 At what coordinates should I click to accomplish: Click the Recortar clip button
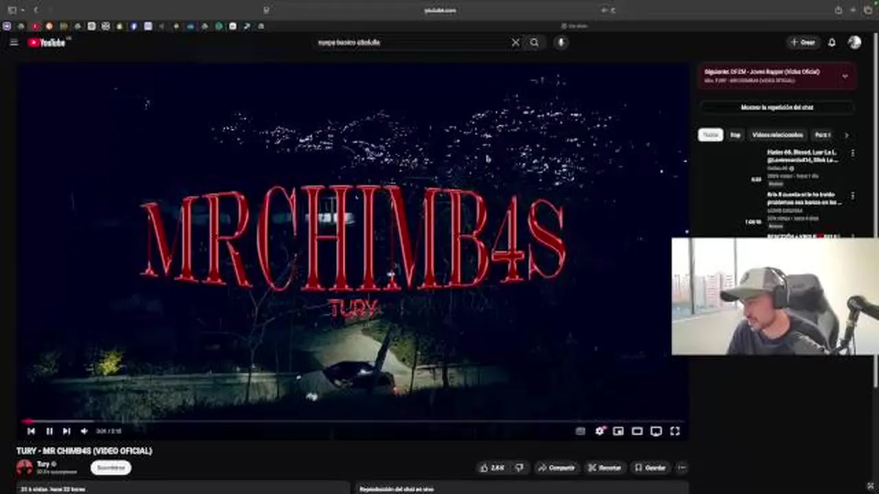coord(605,468)
